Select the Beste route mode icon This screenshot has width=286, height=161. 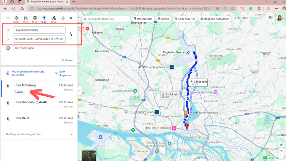[16, 18]
